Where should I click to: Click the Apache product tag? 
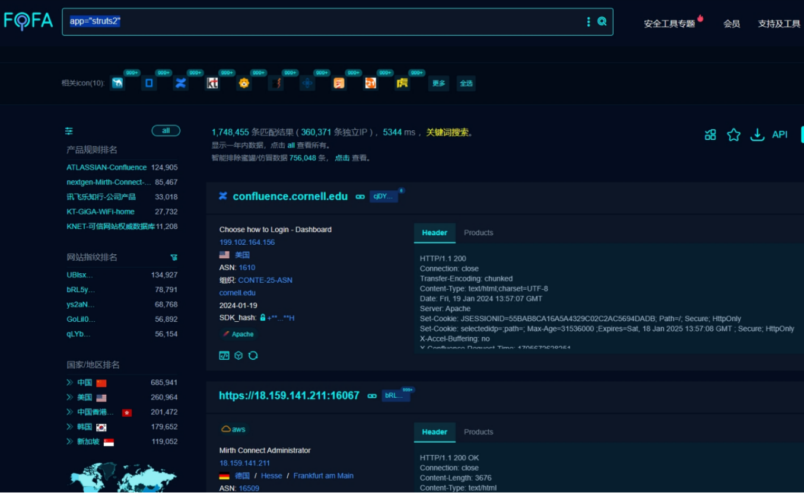click(238, 334)
